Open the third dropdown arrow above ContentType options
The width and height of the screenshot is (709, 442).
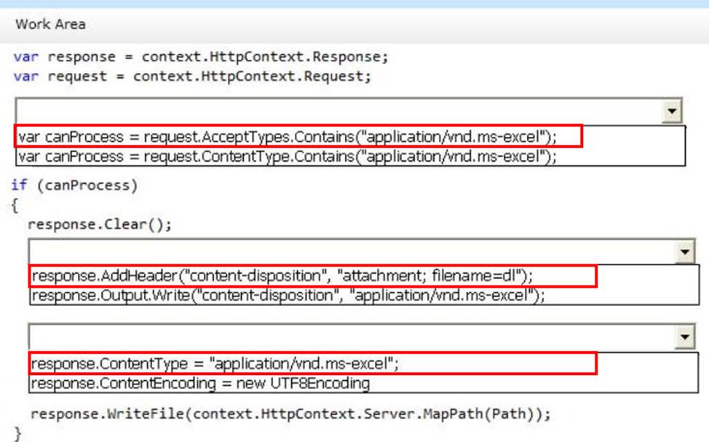(685, 336)
